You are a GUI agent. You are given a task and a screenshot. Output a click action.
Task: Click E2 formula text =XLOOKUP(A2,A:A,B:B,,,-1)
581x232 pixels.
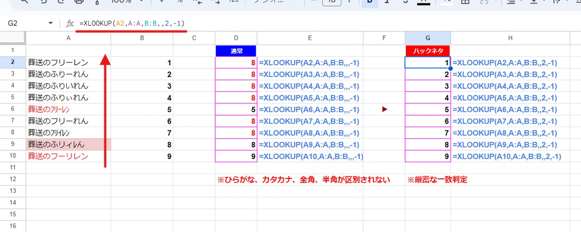point(309,63)
